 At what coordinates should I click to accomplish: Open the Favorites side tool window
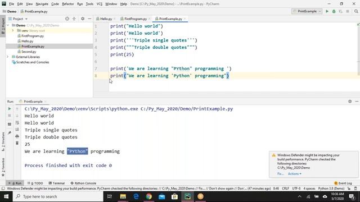coord(3,167)
